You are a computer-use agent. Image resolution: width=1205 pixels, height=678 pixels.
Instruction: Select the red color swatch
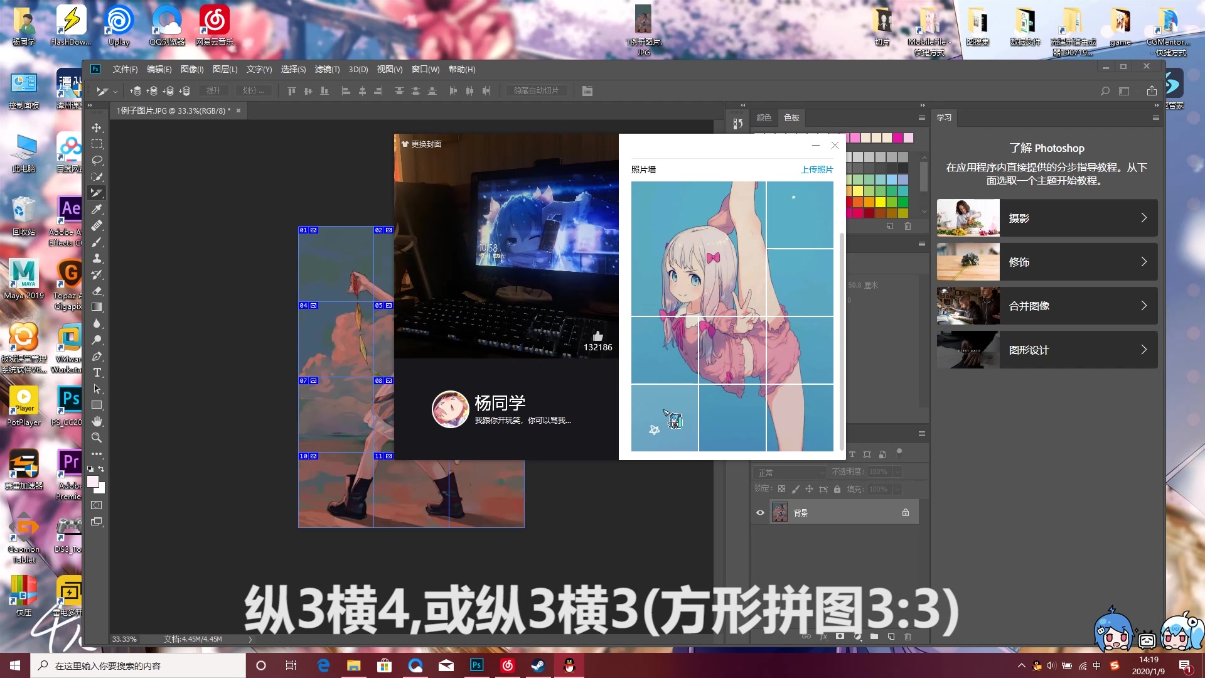850,203
